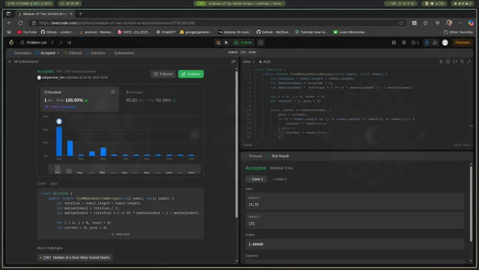The height and width of the screenshot is (270, 479).
Task: Click the format code icon in editor
Action: point(441,61)
